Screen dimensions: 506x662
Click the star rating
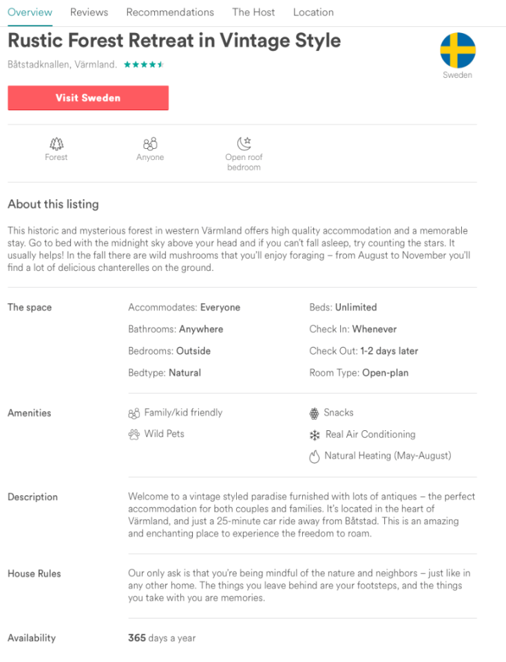pos(143,65)
